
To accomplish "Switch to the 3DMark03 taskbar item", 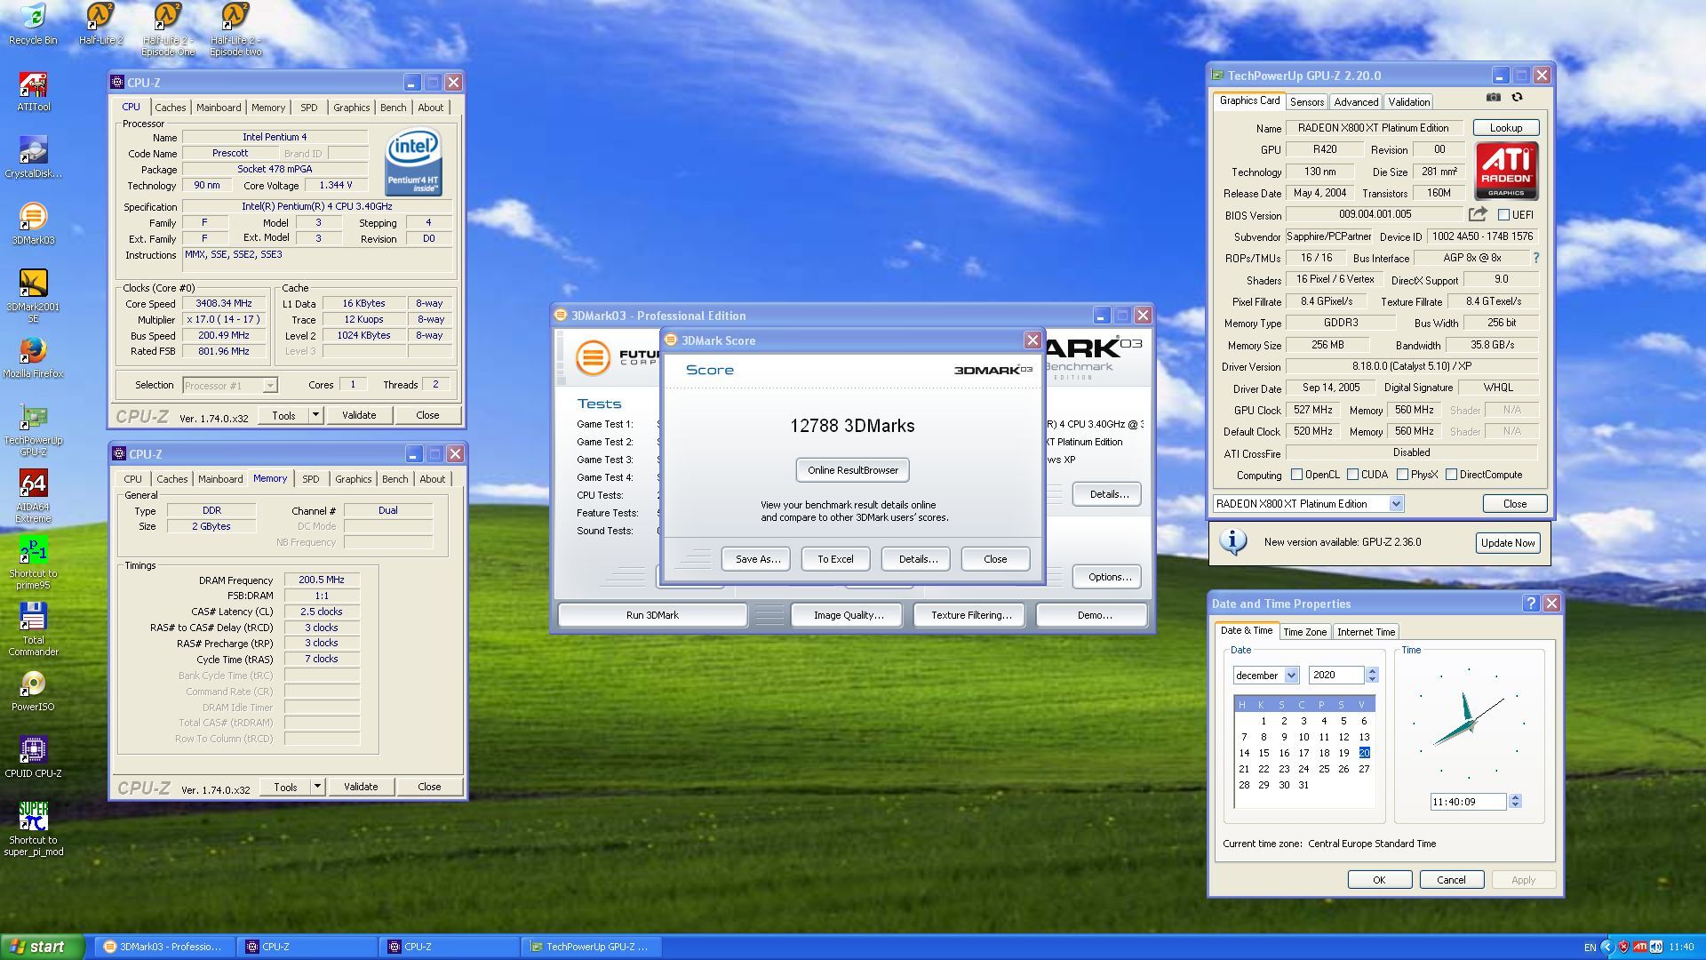I will click(x=163, y=947).
